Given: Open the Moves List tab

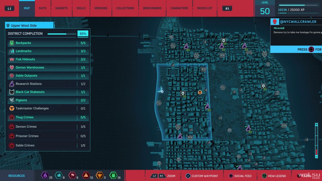Looking at the screenshot, I should tap(205, 8).
